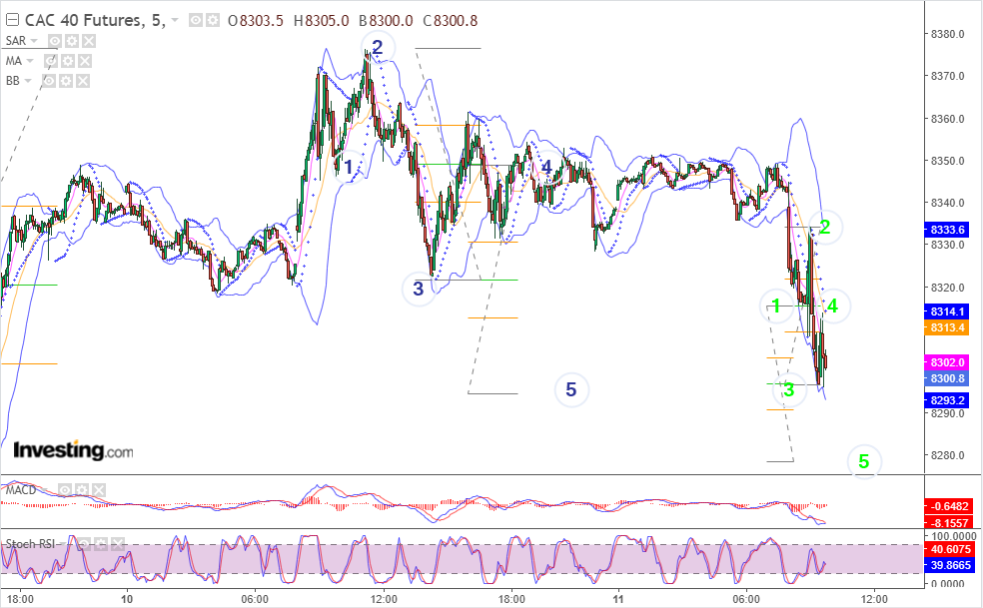The height and width of the screenshot is (608, 983).
Task: Open the Stoch RSI settings gear
Action: [101, 544]
